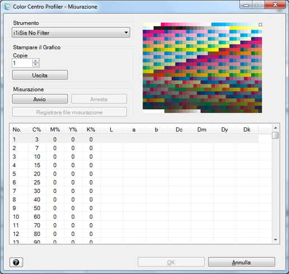Decrease the Copie value with down arrow
The height and width of the screenshot is (274, 289).
click(36, 65)
